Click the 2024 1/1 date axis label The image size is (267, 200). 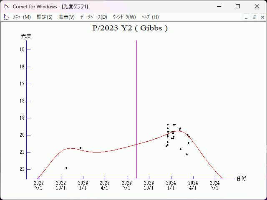click(171, 185)
